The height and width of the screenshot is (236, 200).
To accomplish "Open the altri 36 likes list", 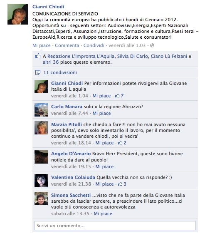I will tap(51, 62).
